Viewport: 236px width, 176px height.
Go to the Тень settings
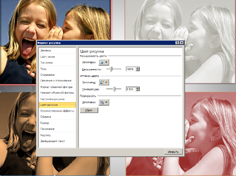(x=57, y=69)
